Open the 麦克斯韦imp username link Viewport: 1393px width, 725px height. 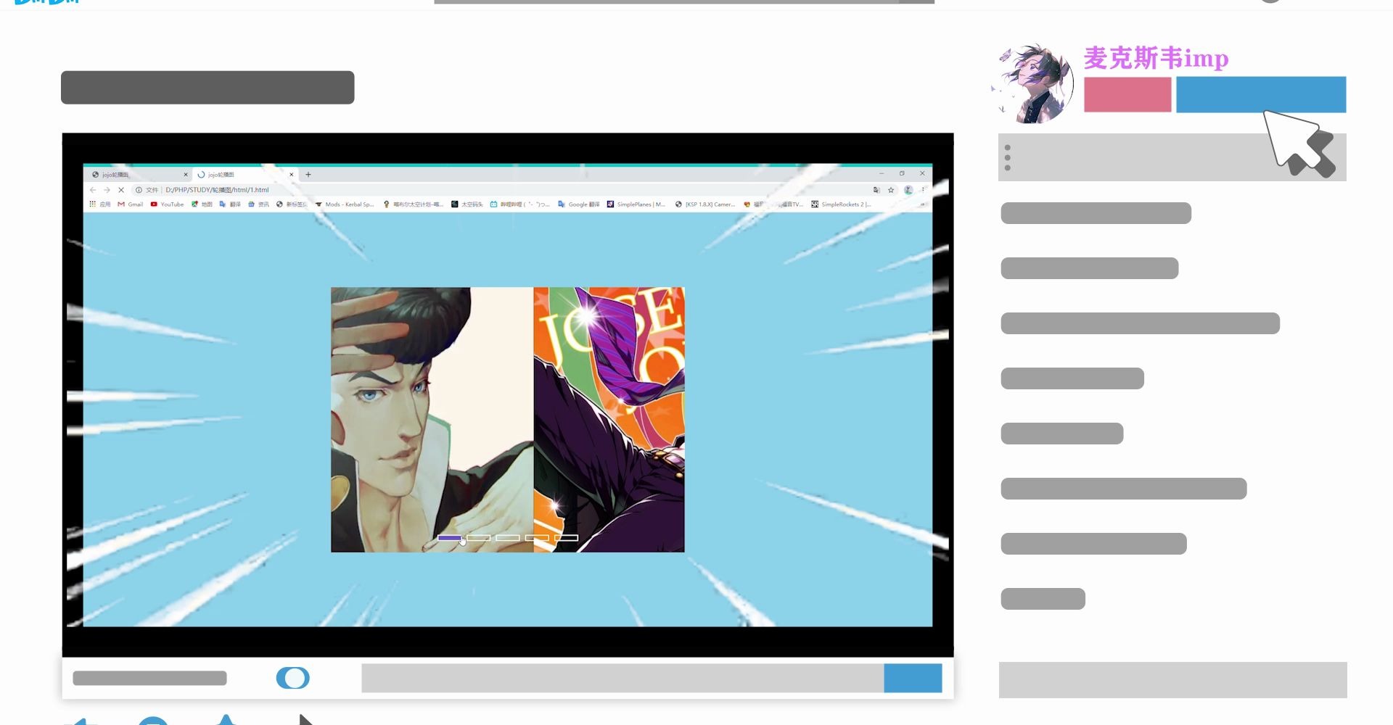(x=1156, y=58)
